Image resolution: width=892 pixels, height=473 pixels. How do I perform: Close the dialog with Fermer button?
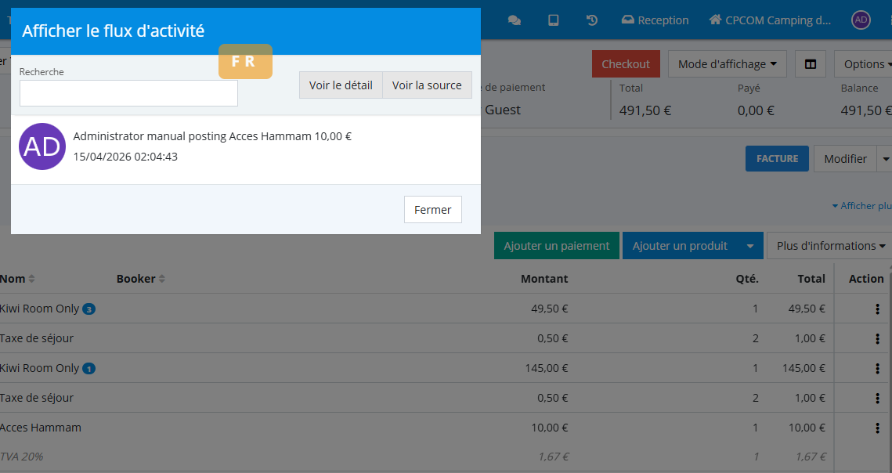point(433,210)
